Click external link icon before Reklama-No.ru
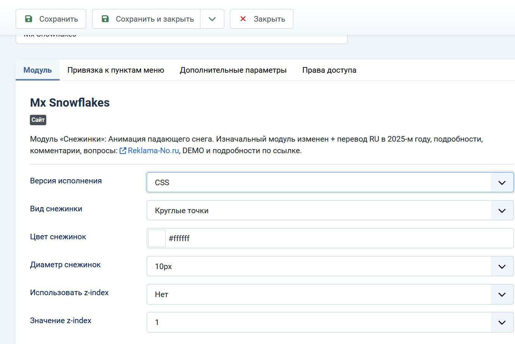 point(123,151)
